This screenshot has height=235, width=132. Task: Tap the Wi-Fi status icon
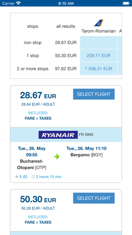tap(19, 3)
